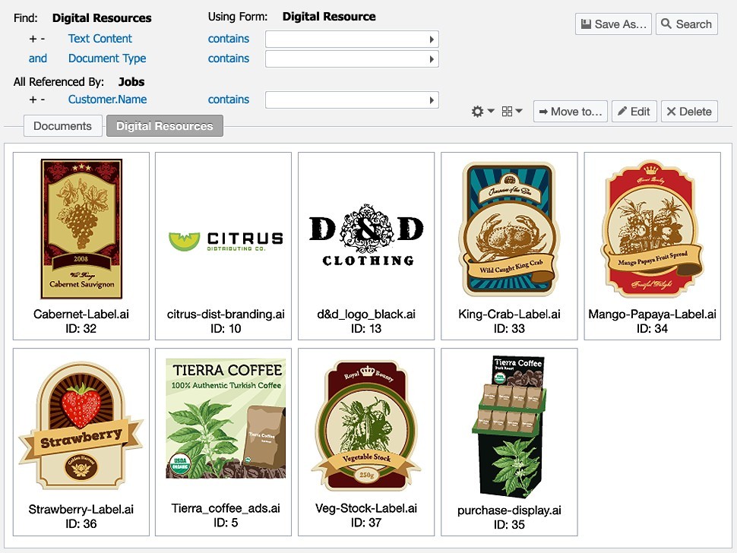737x553 pixels.
Task: Expand the Customer.Name value arrow
Action: coord(432,100)
